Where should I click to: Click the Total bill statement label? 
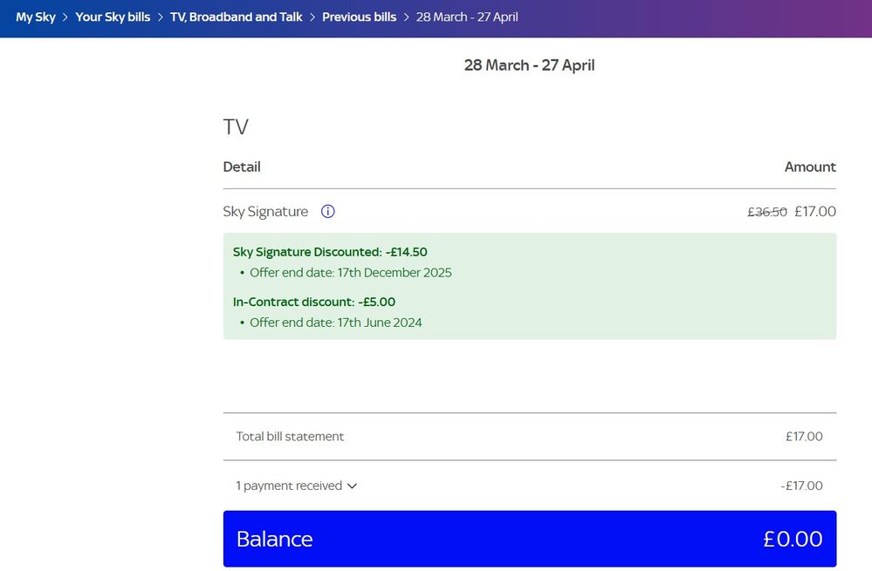click(x=291, y=437)
